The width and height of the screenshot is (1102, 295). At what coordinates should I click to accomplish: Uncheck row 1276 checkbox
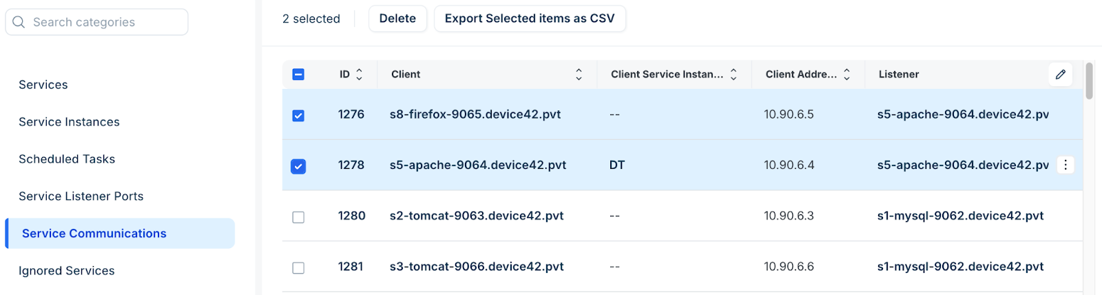click(x=298, y=116)
